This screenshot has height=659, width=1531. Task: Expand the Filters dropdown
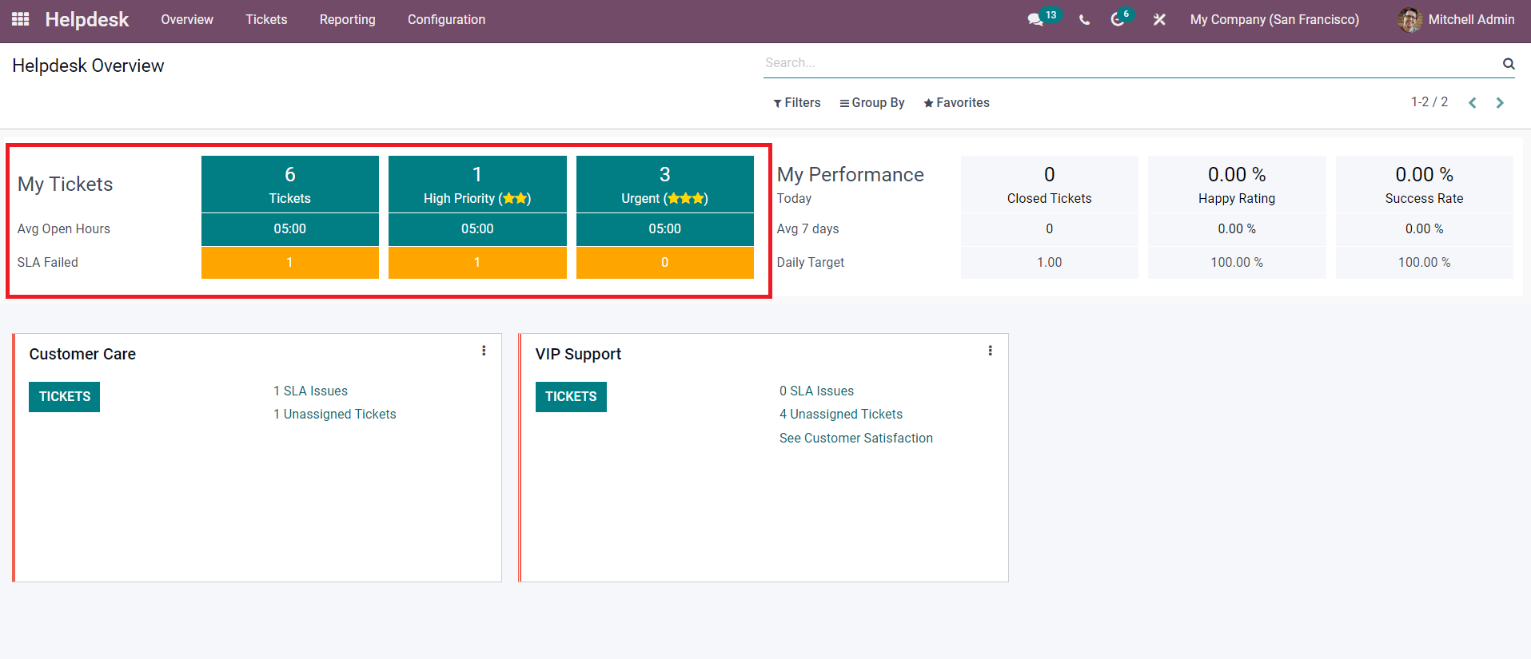pyautogui.click(x=797, y=102)
